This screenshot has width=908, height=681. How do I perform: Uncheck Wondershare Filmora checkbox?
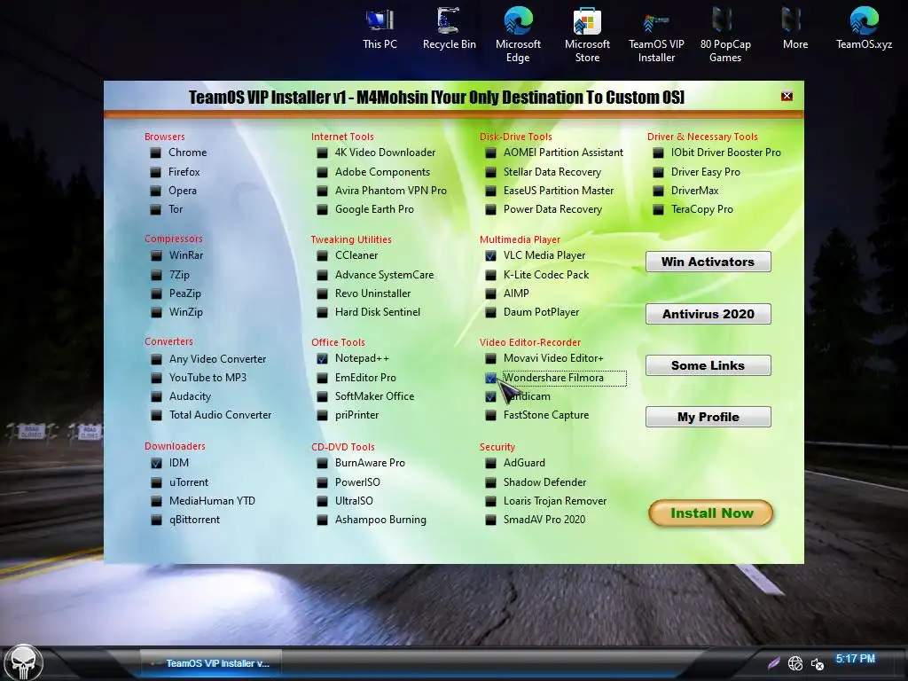490,378
